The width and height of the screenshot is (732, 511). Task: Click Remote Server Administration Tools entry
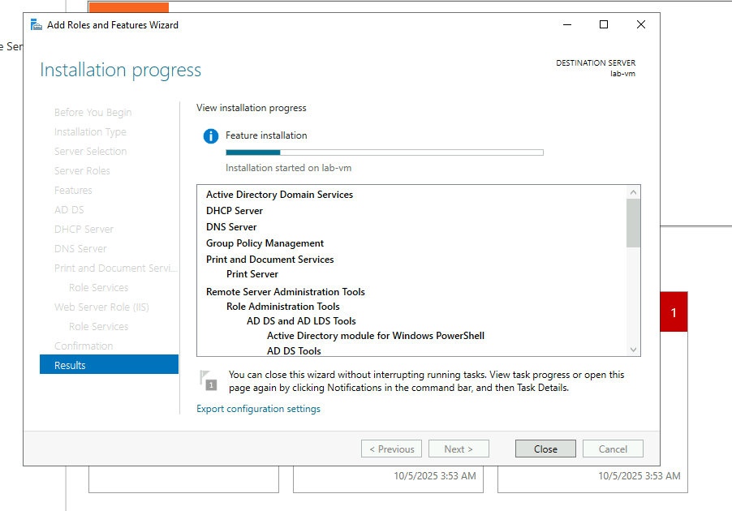pyautogui.click(x=286, y=292)
